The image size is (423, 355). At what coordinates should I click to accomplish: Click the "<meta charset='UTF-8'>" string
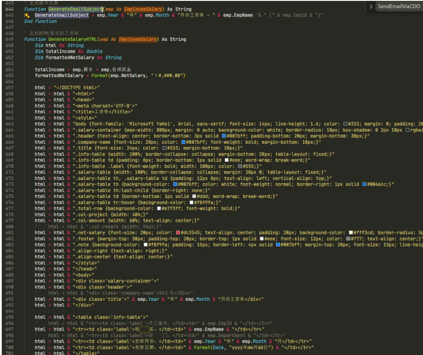[105, 106]
